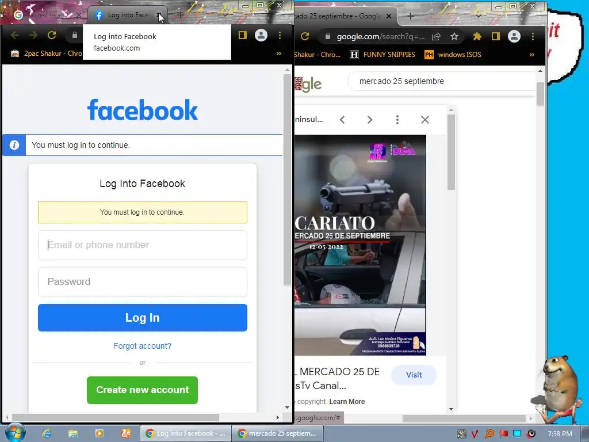Open new tab in Google window
The height and width of the screenshot is (442, 589).
coord(411,16)
